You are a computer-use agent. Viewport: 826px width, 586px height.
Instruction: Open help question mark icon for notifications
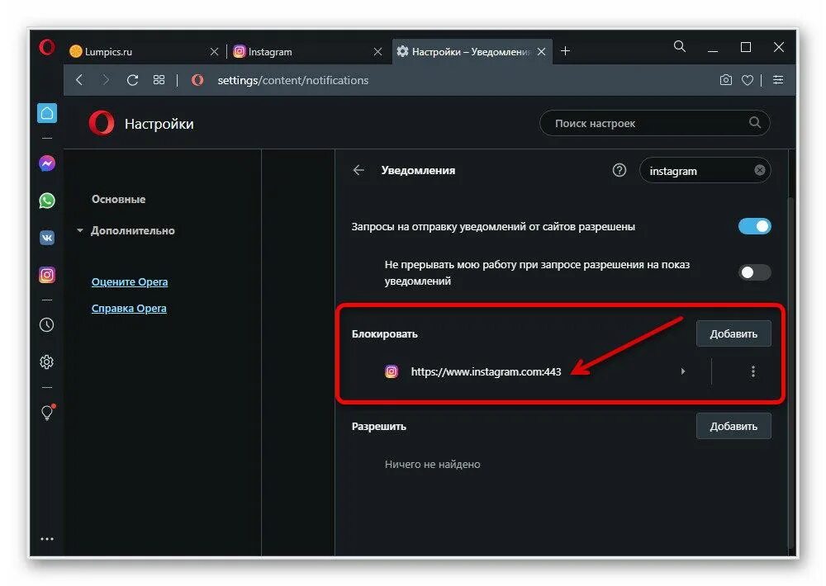(619, 170)
